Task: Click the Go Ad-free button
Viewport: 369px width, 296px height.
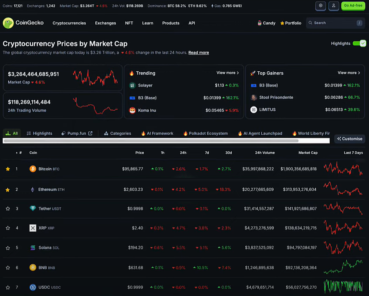Action: click(353, 6)
